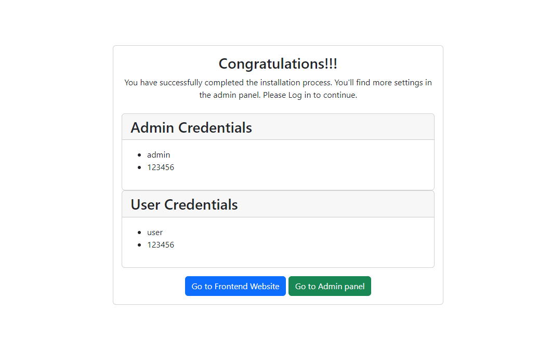Click the bullet point beside 'user'
Viewport: 538px width, 349px height.
pyautogui.click(x=139, y=232)
